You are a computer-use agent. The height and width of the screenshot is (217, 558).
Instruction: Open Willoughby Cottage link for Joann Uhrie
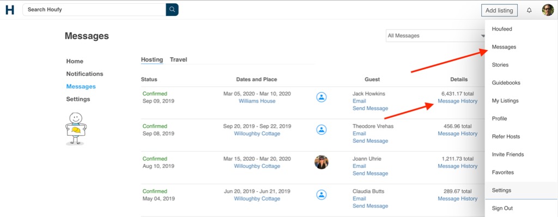click(257, 166)
